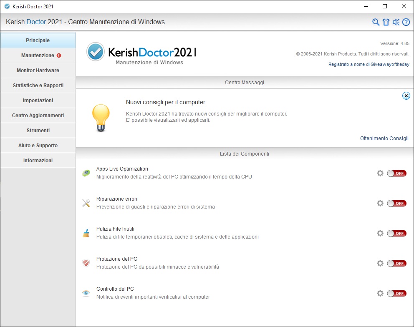414x327 pixels.
Task: Click the Apps Live Optimization title
Action: click(122, 169)
